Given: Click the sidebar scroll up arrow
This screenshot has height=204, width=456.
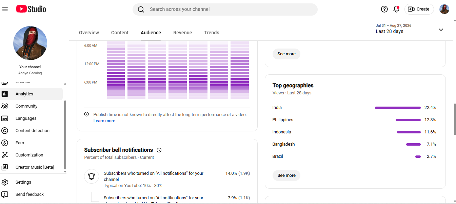Looking at the screenshot, I should [65, 84].
